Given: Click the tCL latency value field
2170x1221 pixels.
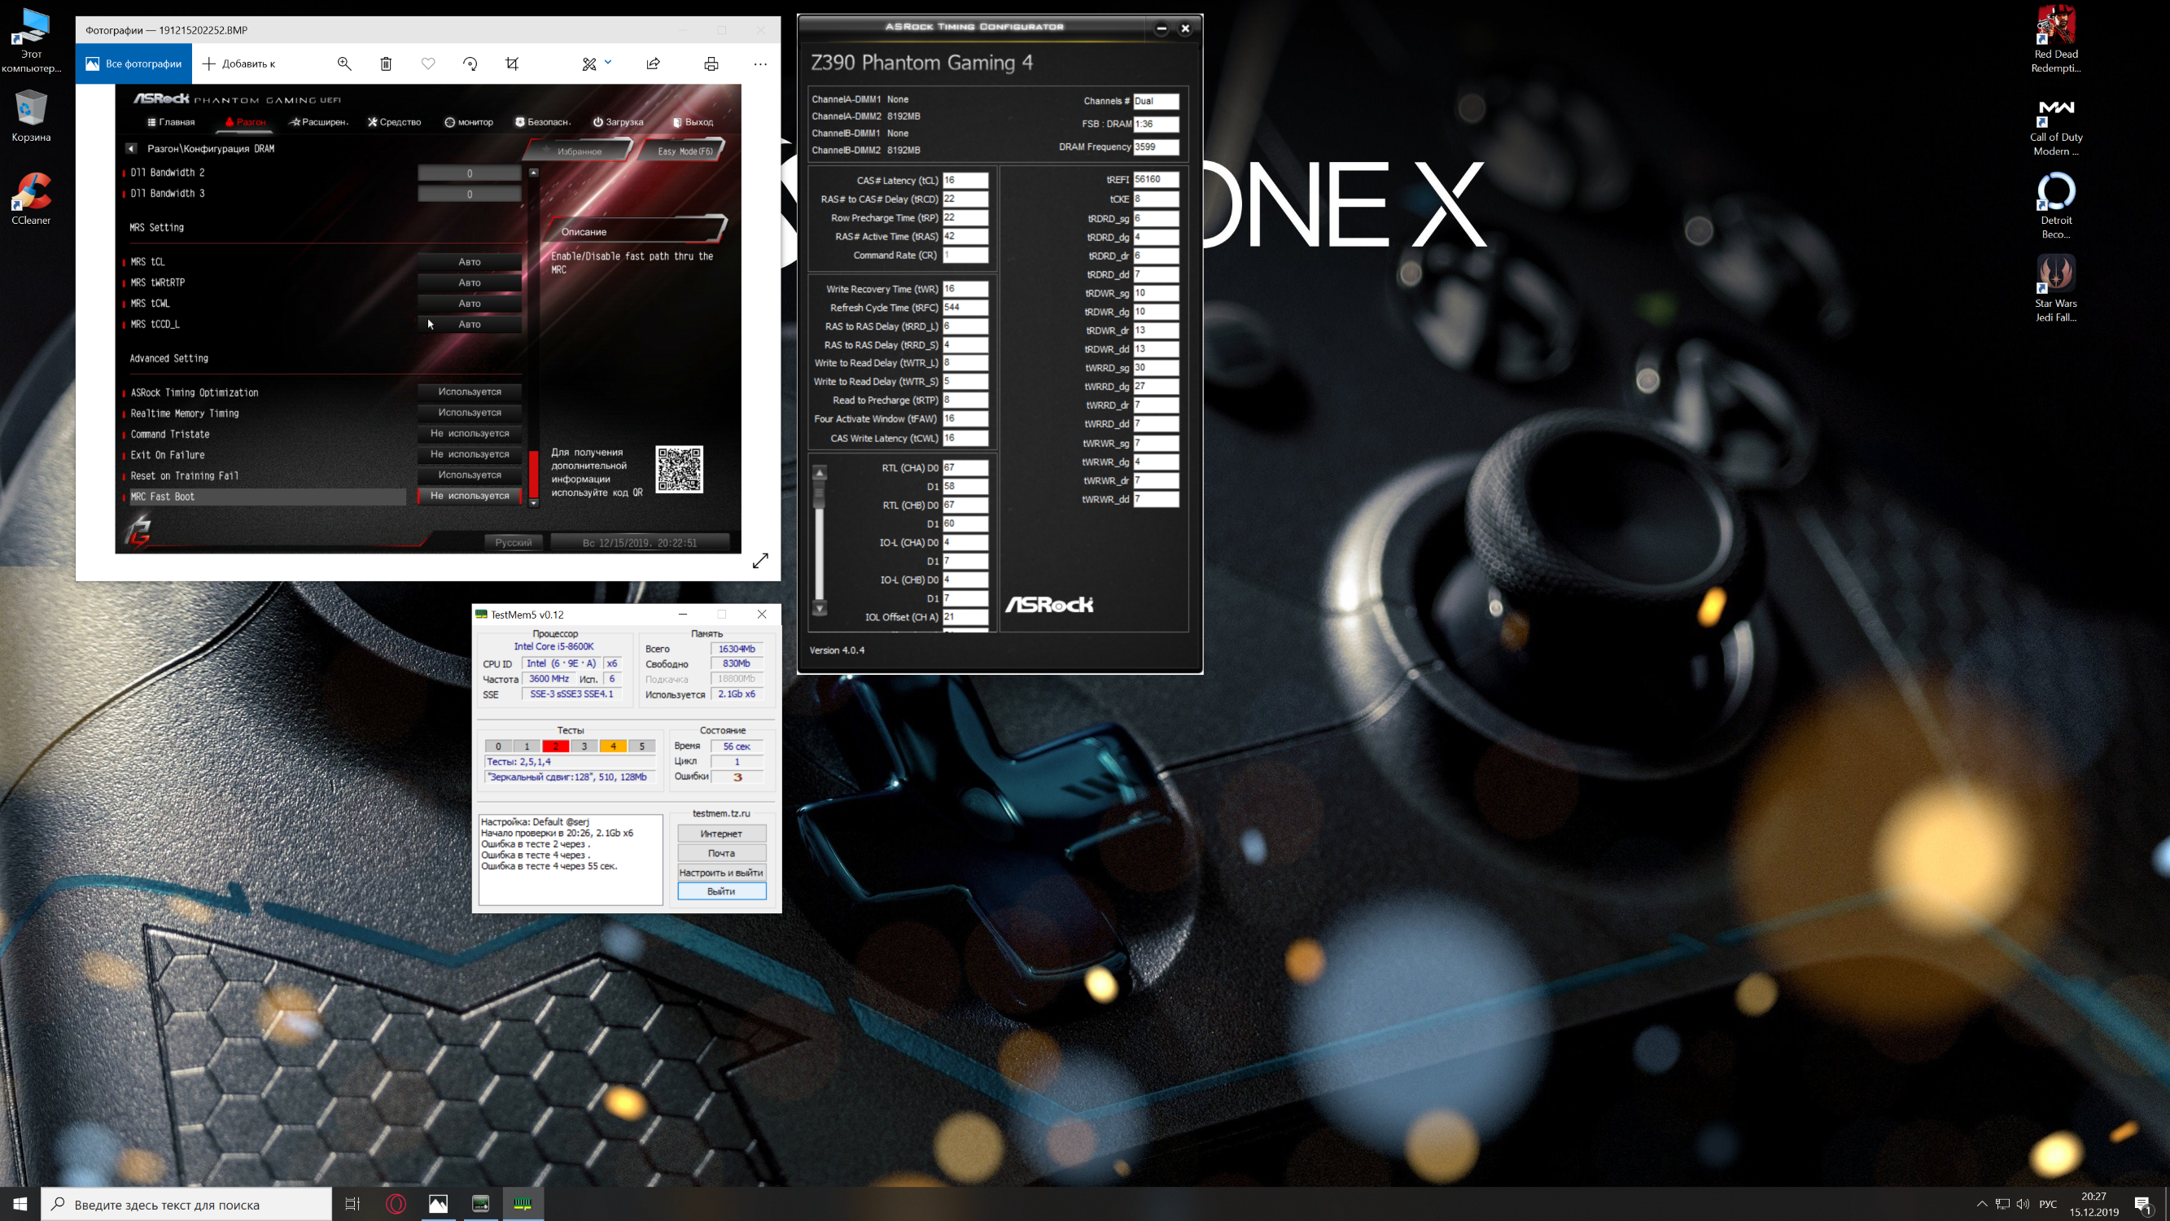Looking at the screenshot, I should pos(965,181).
